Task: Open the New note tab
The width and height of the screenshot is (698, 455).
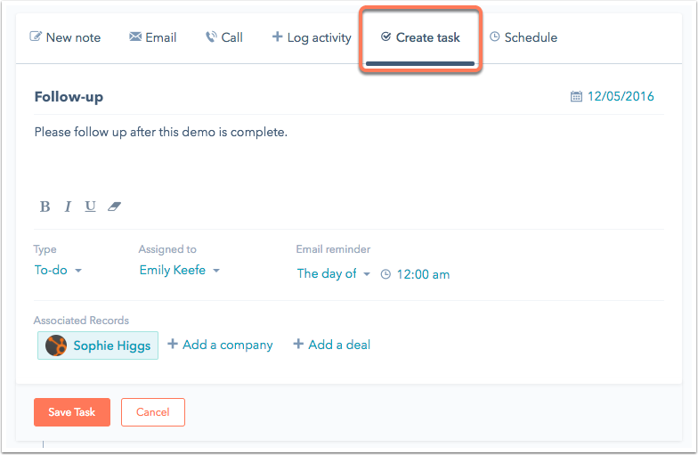Action: [x=65, y=37]
